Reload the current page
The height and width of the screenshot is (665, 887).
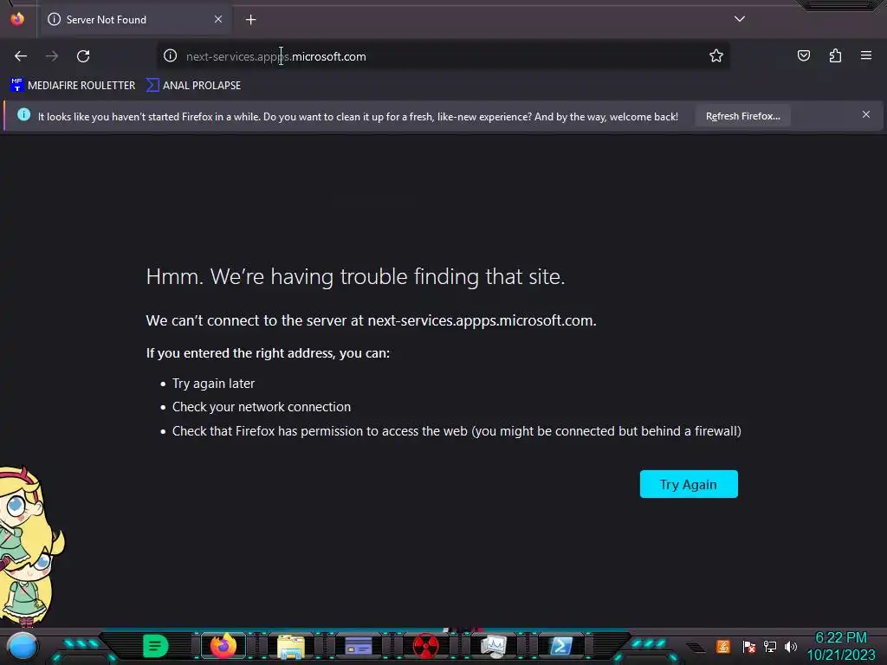click(83, 56)
